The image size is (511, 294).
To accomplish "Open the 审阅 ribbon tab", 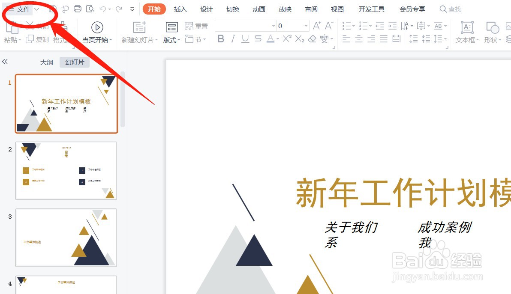I will (x=311, y=9).
